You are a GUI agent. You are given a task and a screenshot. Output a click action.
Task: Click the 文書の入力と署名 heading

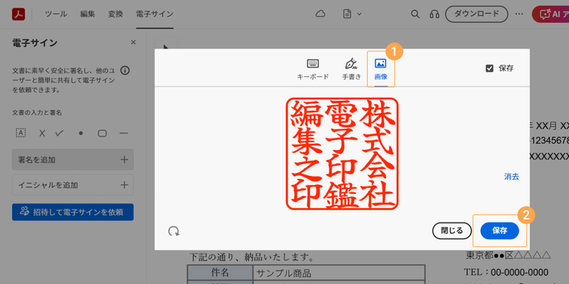[x=37, y=113]
